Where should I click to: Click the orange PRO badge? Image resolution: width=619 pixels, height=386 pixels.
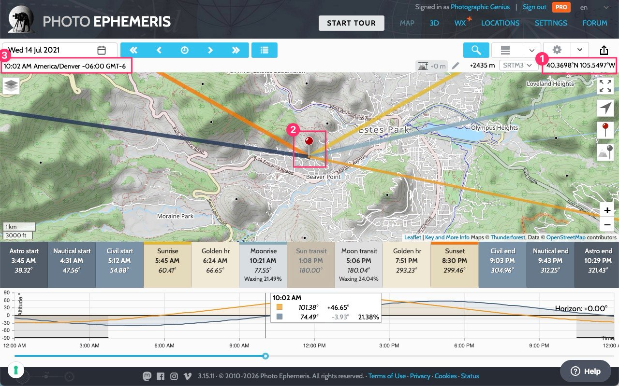[x=561, y=7]
